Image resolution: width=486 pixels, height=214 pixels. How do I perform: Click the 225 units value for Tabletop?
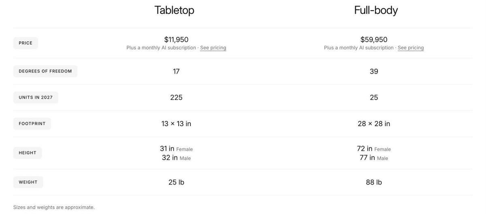176,97
